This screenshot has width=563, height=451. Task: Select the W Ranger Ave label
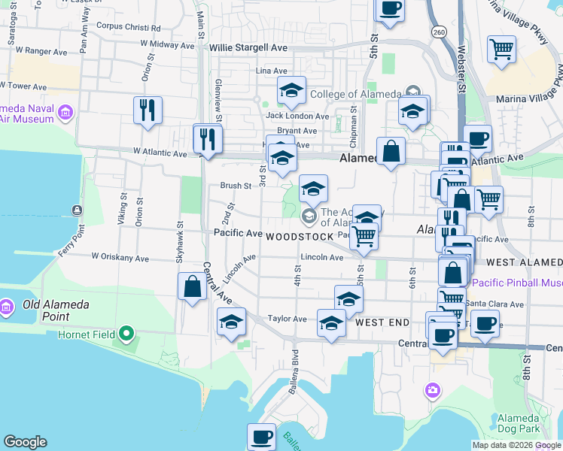click(41, 51)
